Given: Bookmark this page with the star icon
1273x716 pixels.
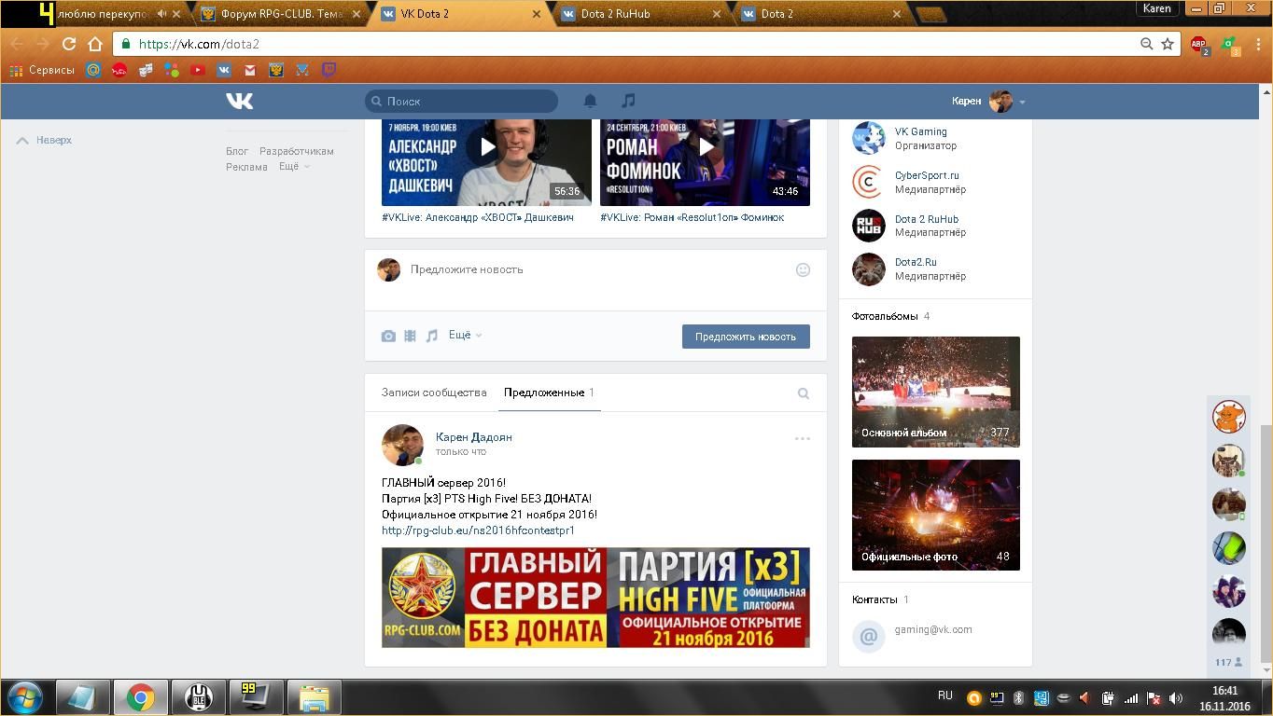Looking at the screenshot, I should (x=1167, y=44).
